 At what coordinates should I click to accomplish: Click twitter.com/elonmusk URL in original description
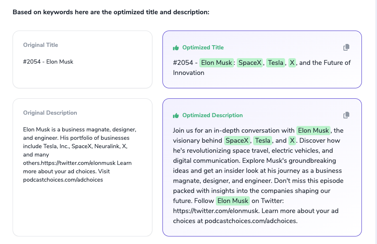tap(78, 163)
